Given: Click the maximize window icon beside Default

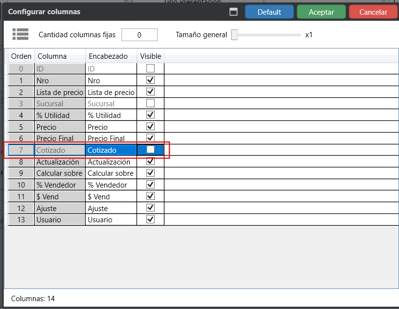Looking at the screenshot, I should point(234,12).
